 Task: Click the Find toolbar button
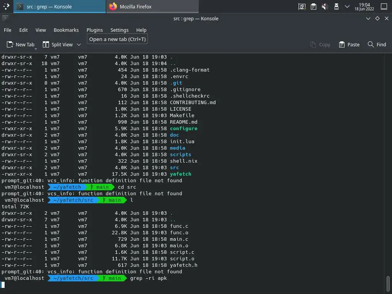pyautogui.click(x=377, y=44)
